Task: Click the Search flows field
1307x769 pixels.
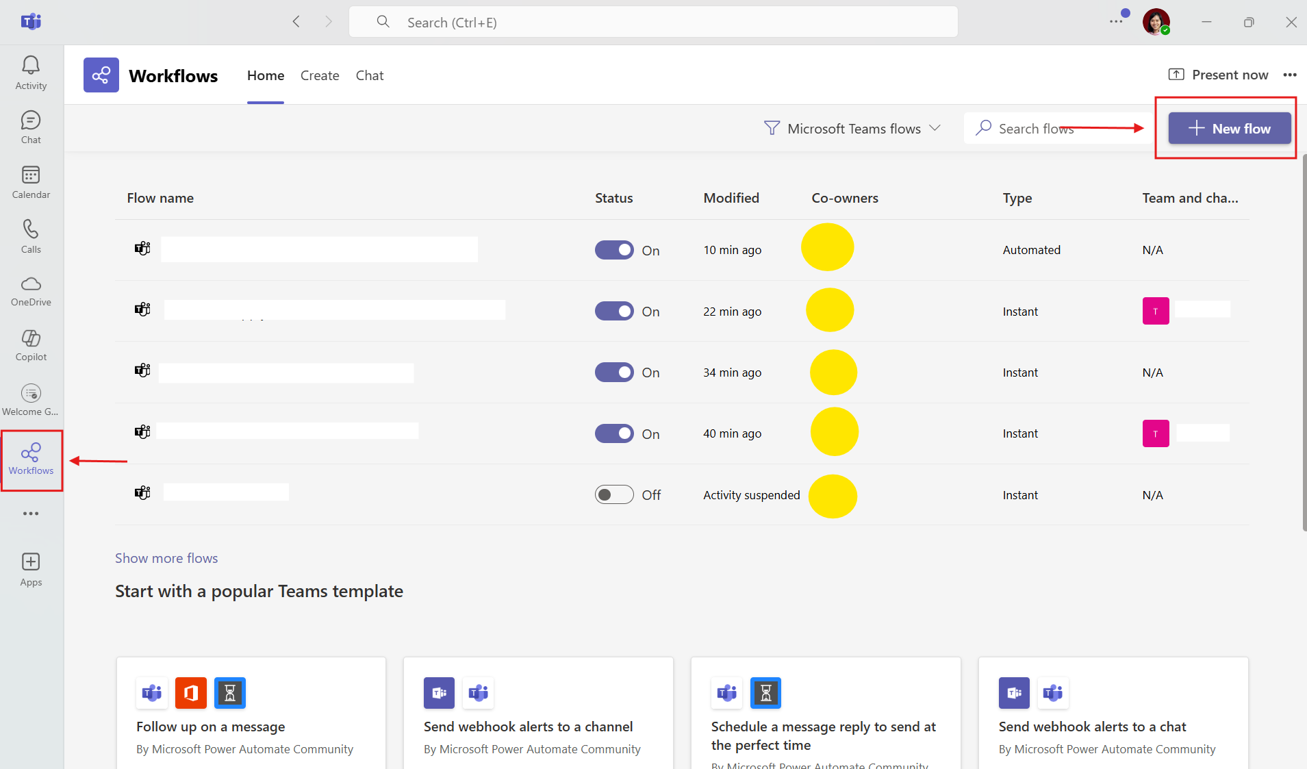Action: (x=1058, y=128)
